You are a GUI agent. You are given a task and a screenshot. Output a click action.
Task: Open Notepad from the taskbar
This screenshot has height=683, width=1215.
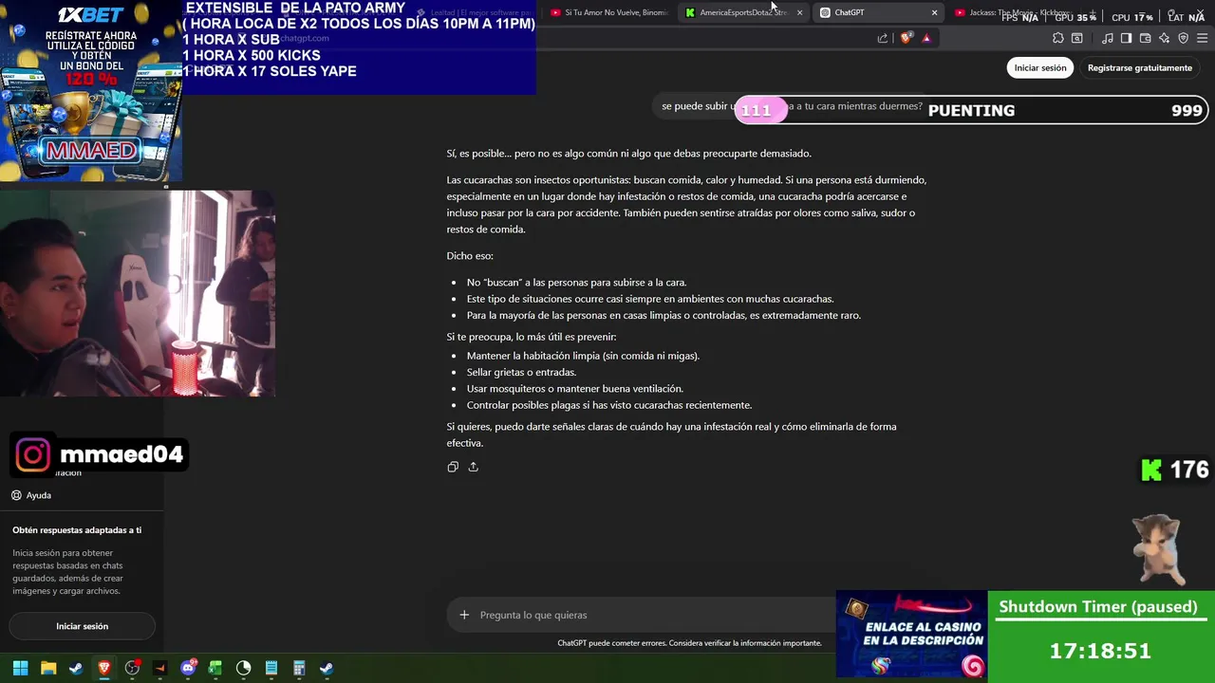point(271,668)
